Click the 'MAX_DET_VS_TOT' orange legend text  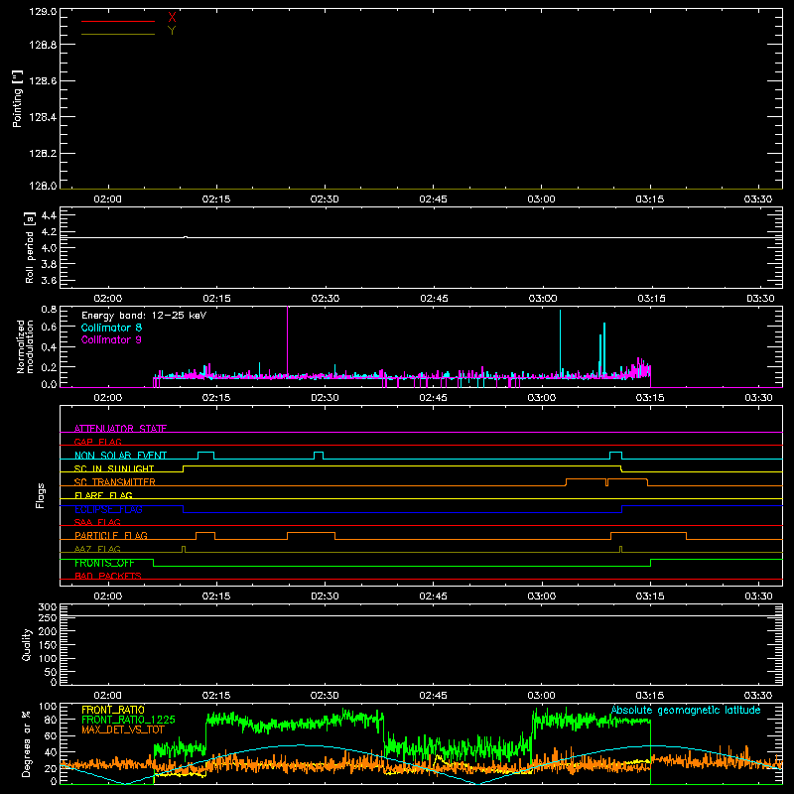[122, 729]
